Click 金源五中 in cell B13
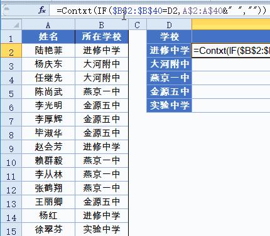This screenshot has height=236, width=270. tap(102, 202)
